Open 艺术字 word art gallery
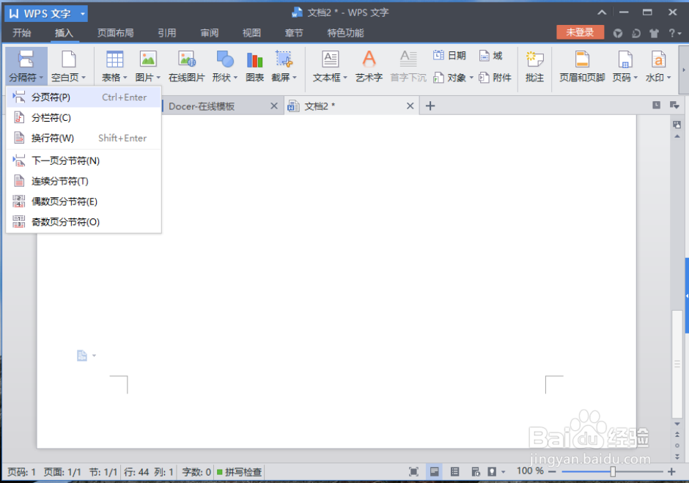Image resolution: width=689 pixels, height=483 pixels. (369, 66)
